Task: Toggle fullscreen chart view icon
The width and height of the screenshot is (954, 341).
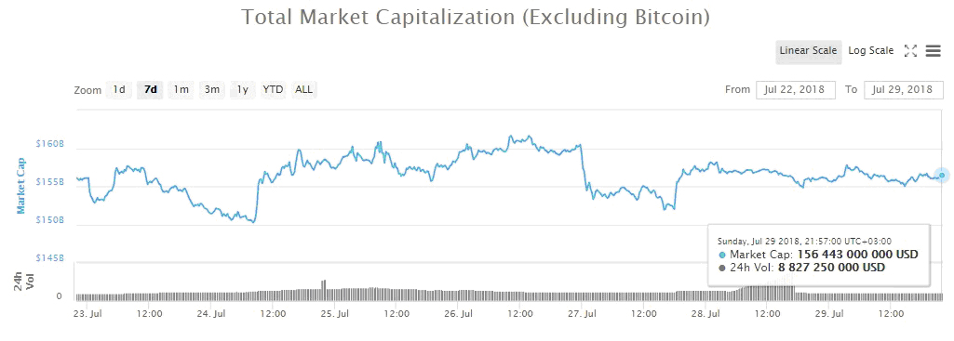Action: click(910, 51)
